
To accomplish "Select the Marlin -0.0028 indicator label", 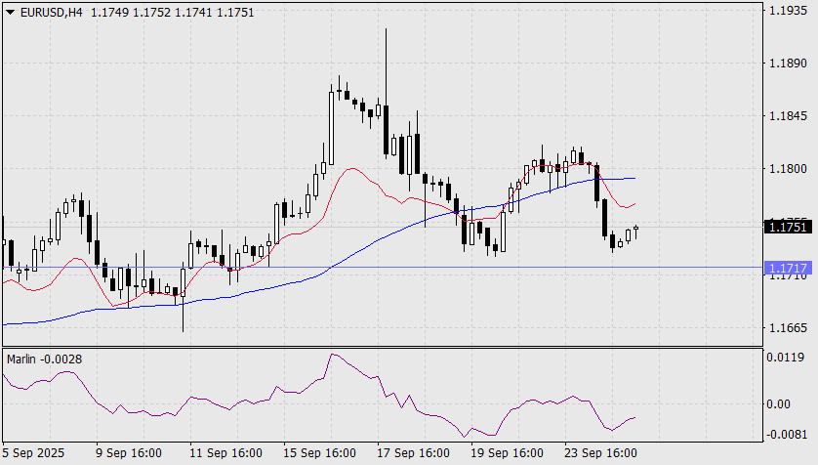I will [44, 359].
